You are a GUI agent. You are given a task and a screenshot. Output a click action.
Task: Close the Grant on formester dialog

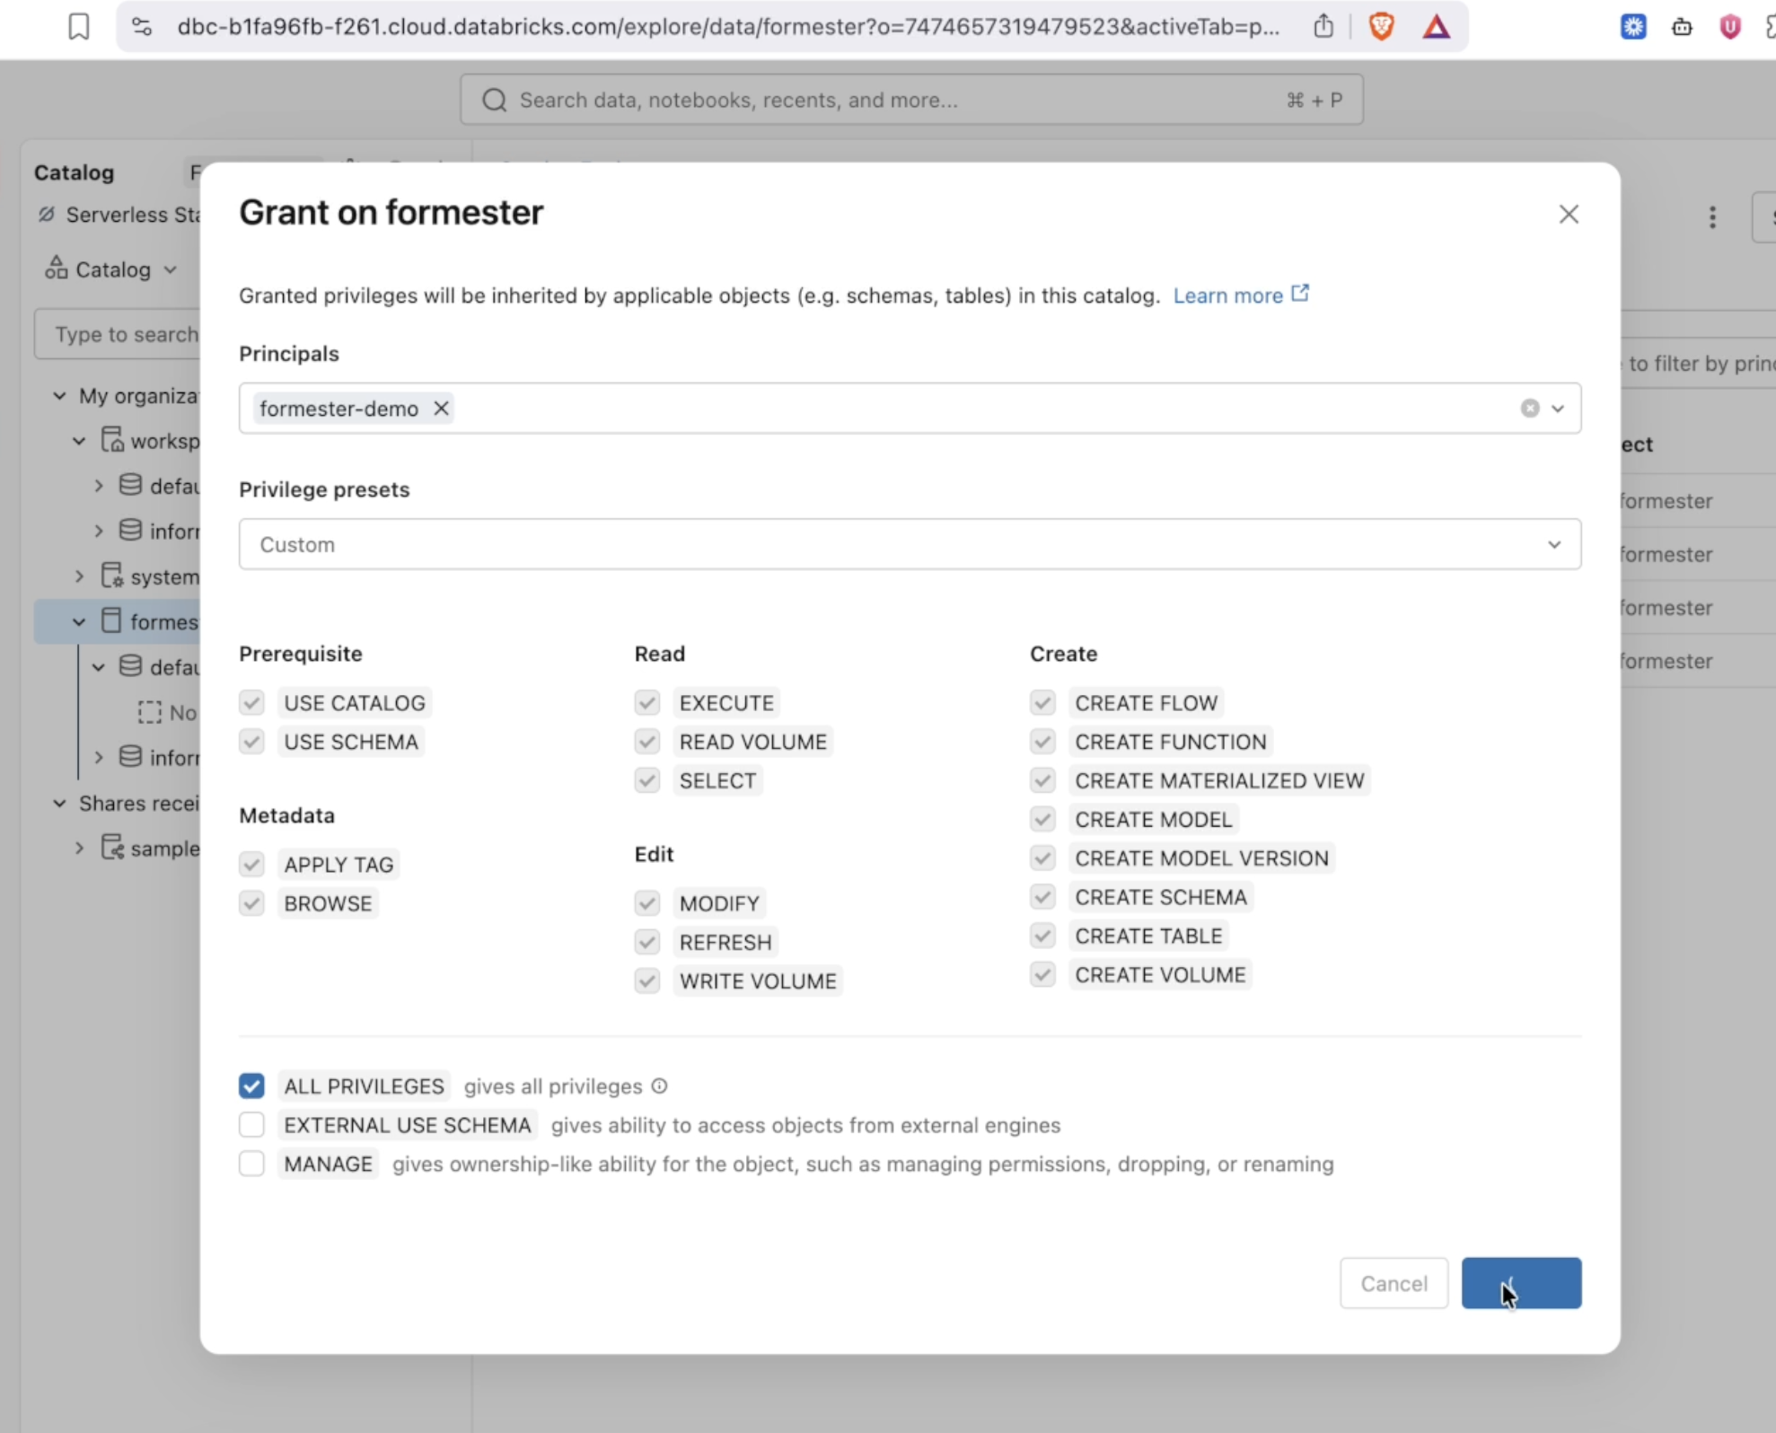pos(1569,214)
